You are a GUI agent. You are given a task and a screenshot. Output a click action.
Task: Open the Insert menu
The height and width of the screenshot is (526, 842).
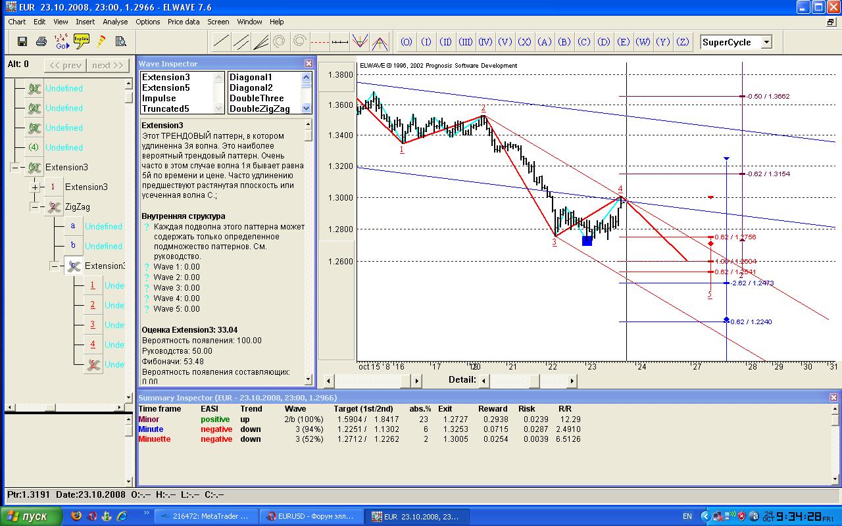click(x=85, y=22)
